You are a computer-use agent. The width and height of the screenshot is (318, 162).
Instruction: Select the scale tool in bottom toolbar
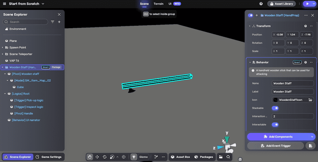click(x=112, y=157)
